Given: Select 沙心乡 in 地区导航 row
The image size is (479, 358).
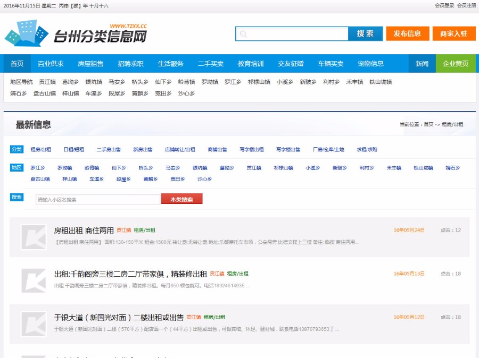Looking at the screenshot, I should tap(187, 93).
